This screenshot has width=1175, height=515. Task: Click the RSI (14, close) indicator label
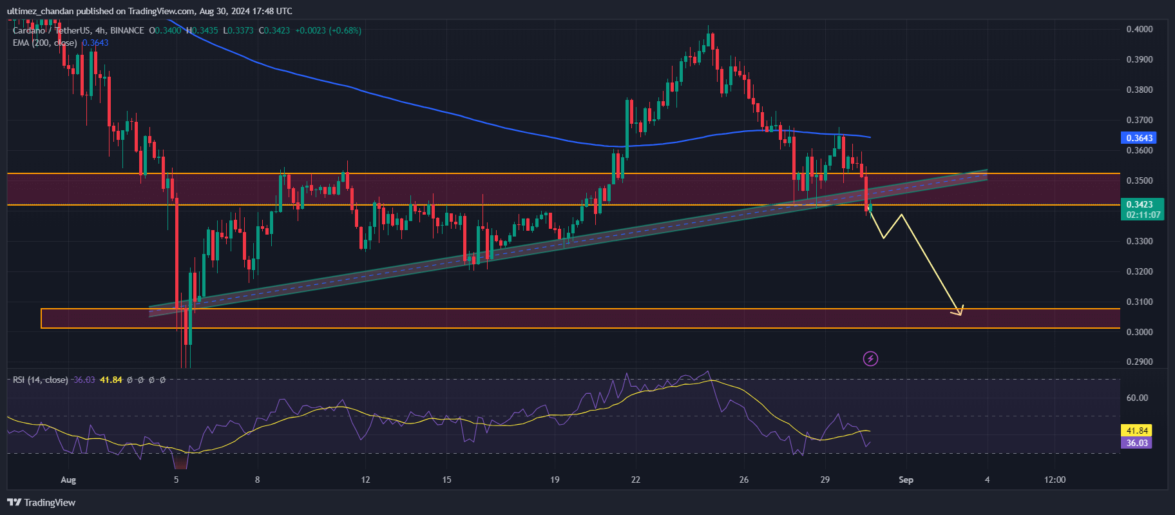[40, 380]
